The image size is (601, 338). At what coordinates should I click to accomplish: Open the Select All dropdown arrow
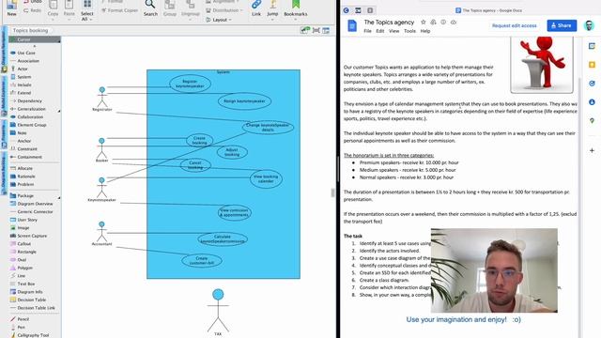[x=90, y=19]
